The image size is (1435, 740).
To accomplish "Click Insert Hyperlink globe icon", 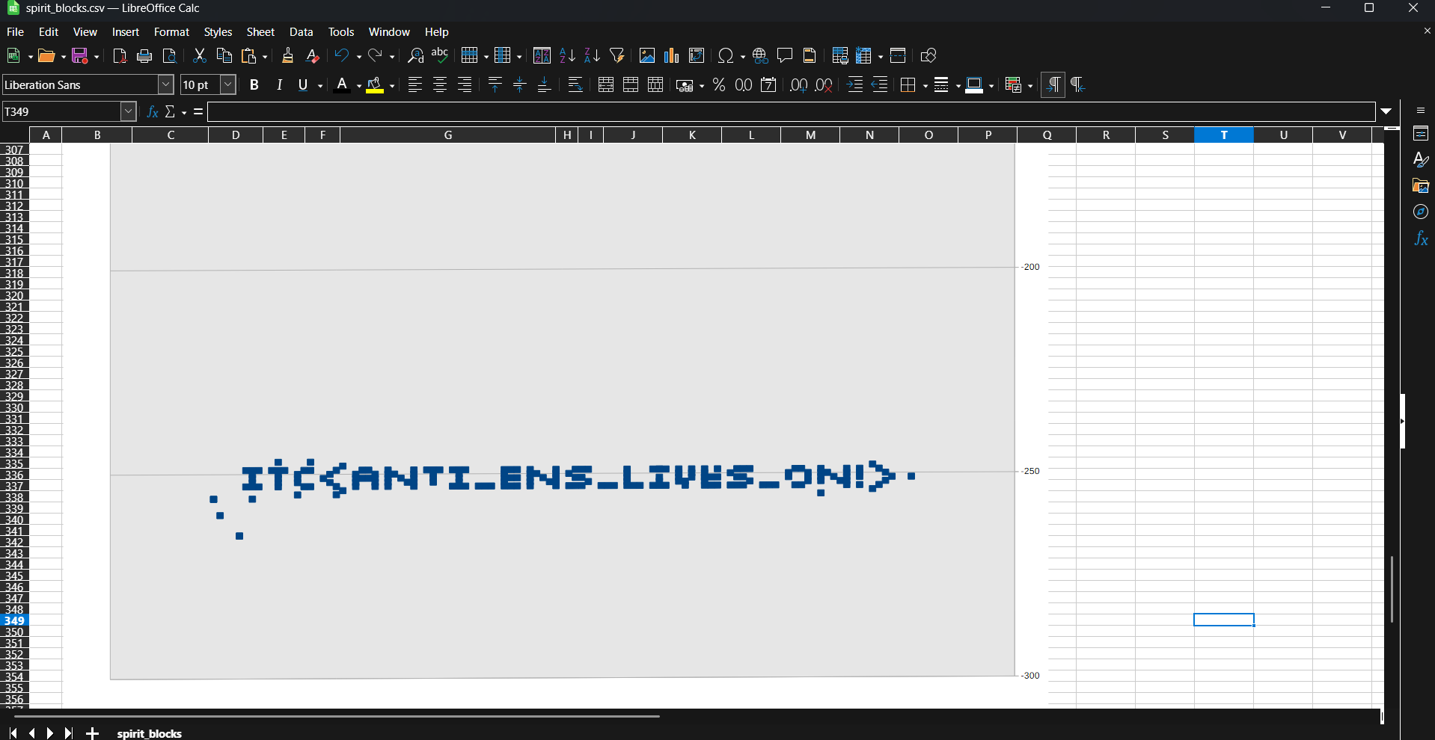I will [760, 55].
